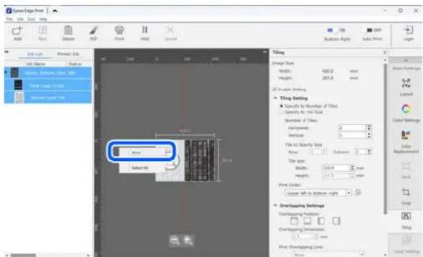The width and height of the screenshot is (423, 257).
Task: Click the Print toolbar icon
Action: coord(119,30)
